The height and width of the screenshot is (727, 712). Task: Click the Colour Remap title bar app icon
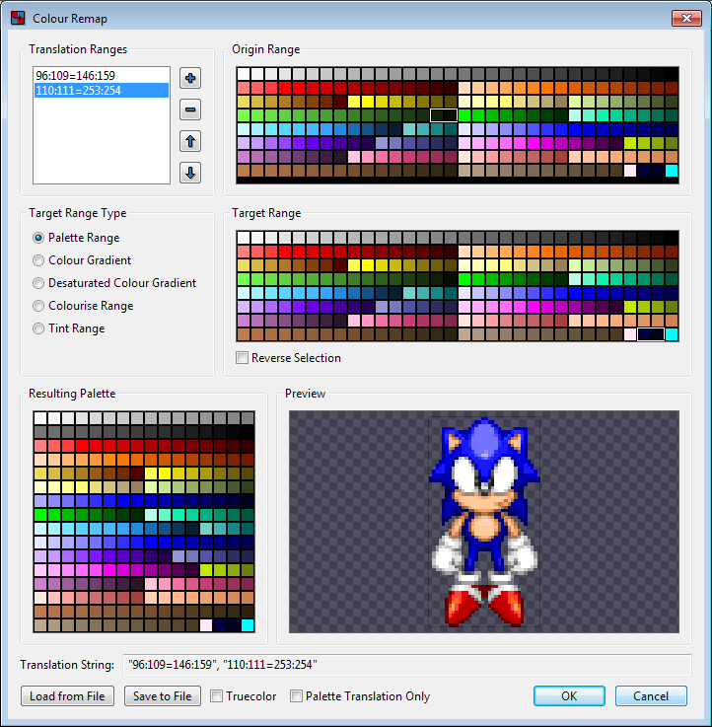[18, 19]
